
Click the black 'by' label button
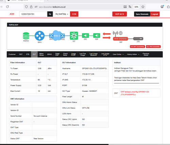pos(50,14)
